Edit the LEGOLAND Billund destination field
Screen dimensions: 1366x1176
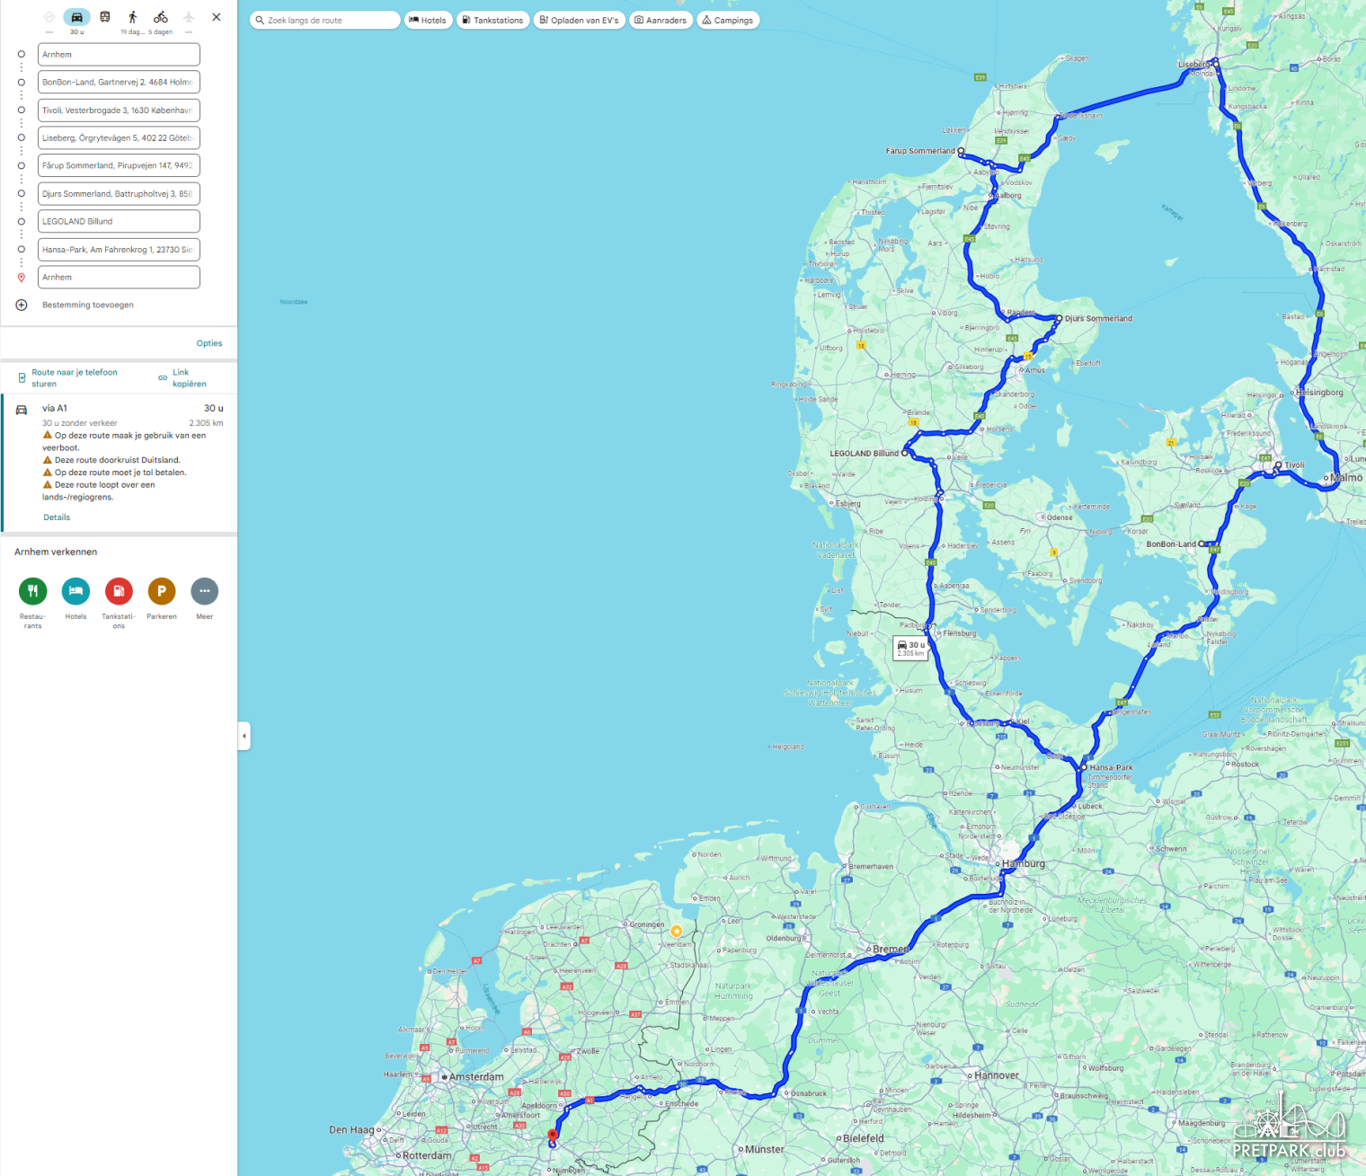(119, 222)
